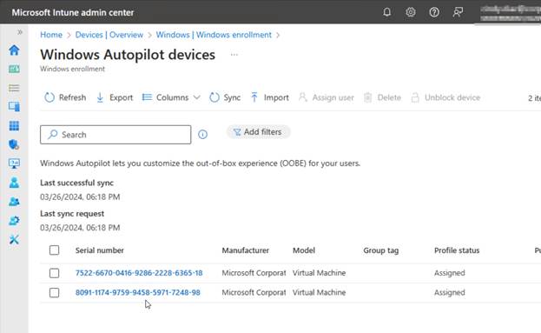
Task: Check the box for serial 8091-1174-9759-9458-5971-7248-98
Action: point(54,293)
